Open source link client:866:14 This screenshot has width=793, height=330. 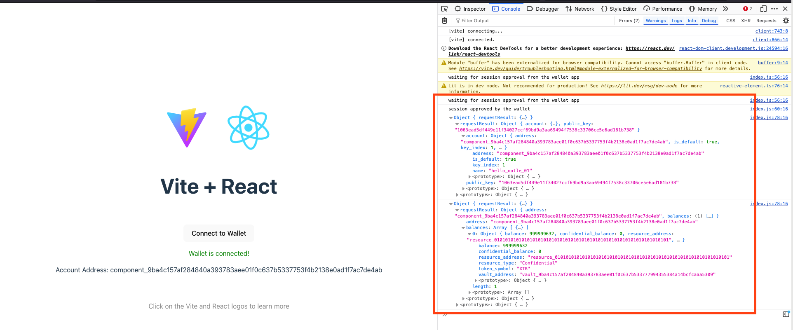click(770, 40)
